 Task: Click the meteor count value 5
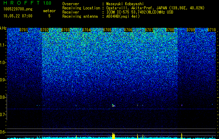coord(49,16)
